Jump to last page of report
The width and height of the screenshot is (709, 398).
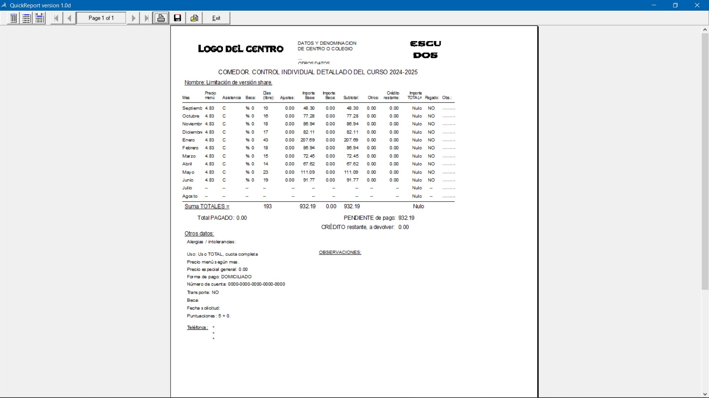click(146, 18)
